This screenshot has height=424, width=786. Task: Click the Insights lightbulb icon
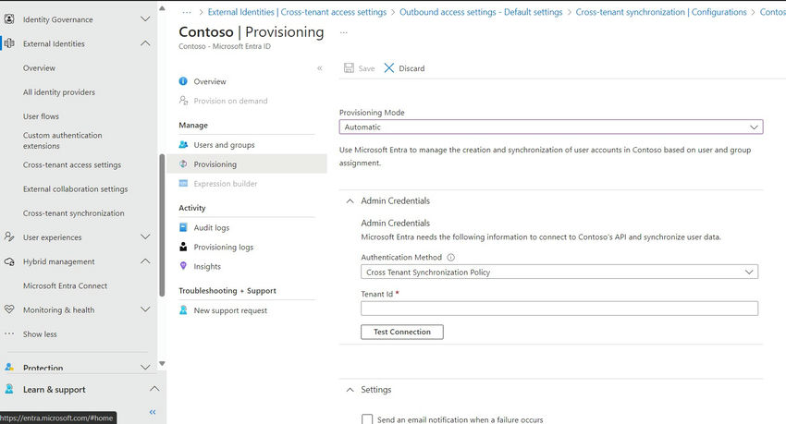coord(184,266)
